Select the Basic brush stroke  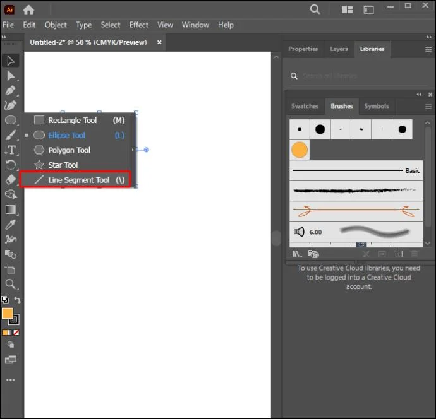point(356,170)
